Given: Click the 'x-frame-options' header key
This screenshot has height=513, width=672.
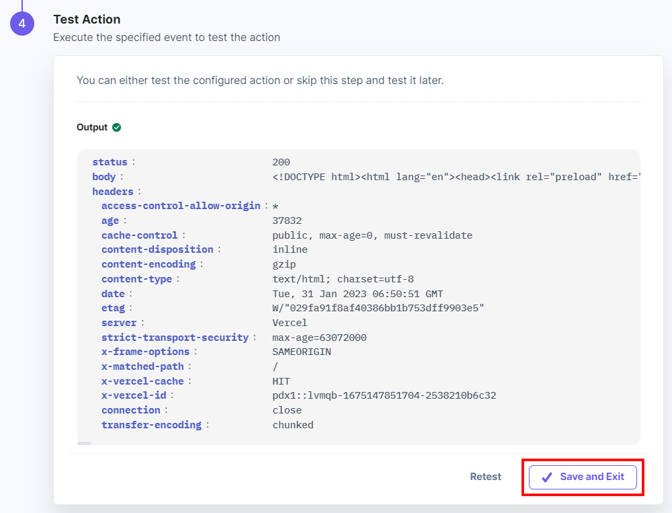Looking at the screenshot, I should 145,352.
